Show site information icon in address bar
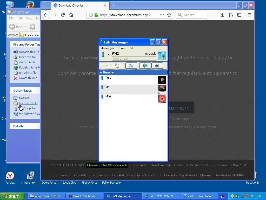 coord(91,15)
